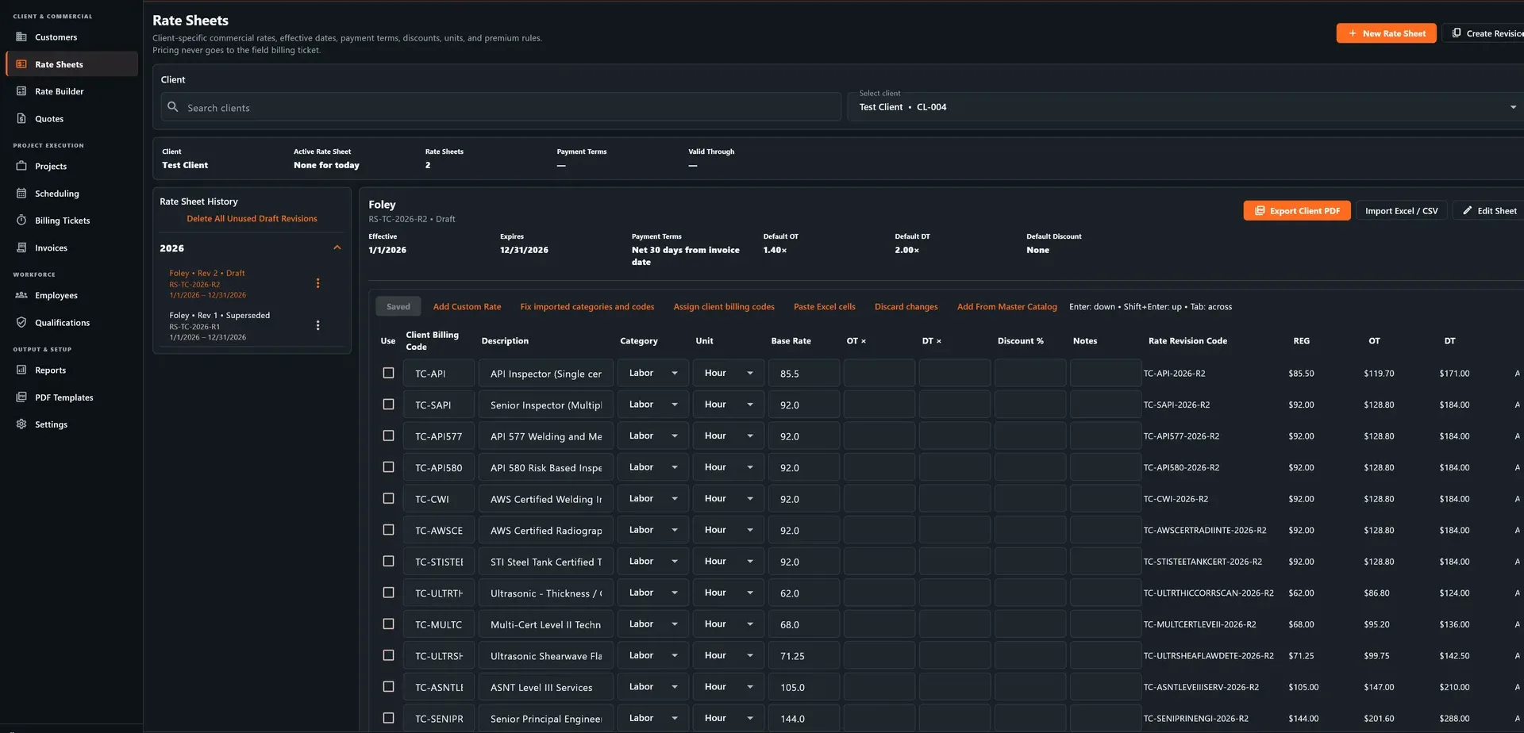Open the Billing Tickets sidebar icon

pos(21,221)
